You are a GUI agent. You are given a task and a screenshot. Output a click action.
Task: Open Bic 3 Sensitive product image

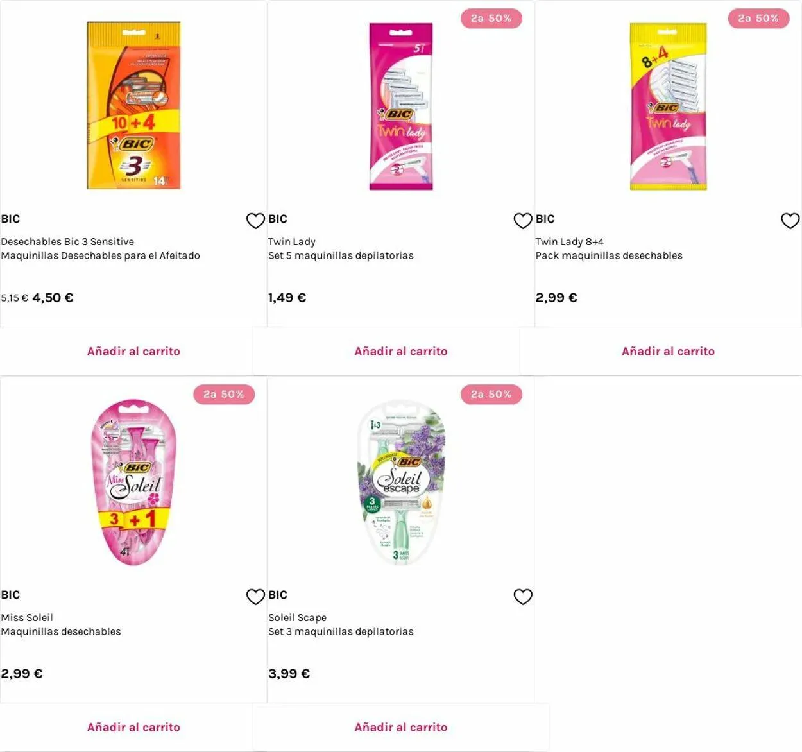(133, 106)
